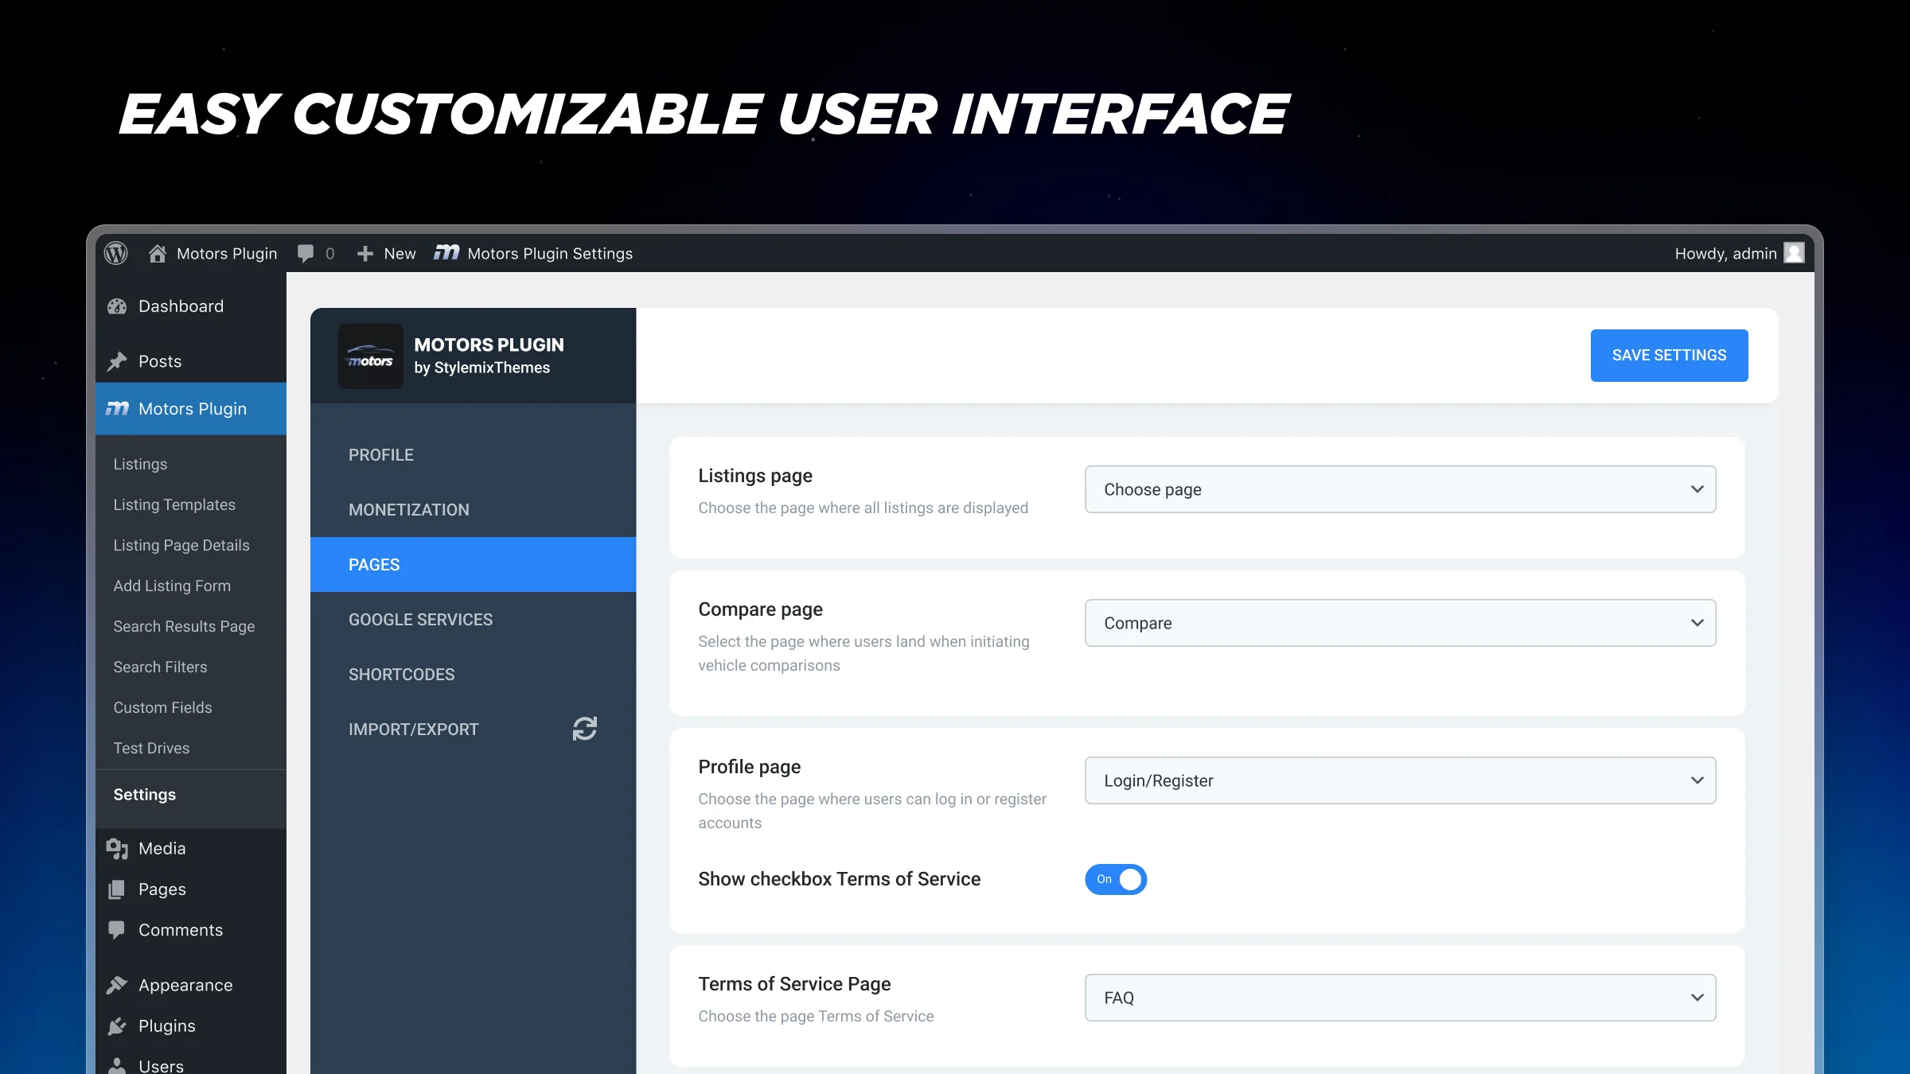Click the Motors Plugin sidebar logo icon
The image size is (1910, 1074).
point(117,408)
